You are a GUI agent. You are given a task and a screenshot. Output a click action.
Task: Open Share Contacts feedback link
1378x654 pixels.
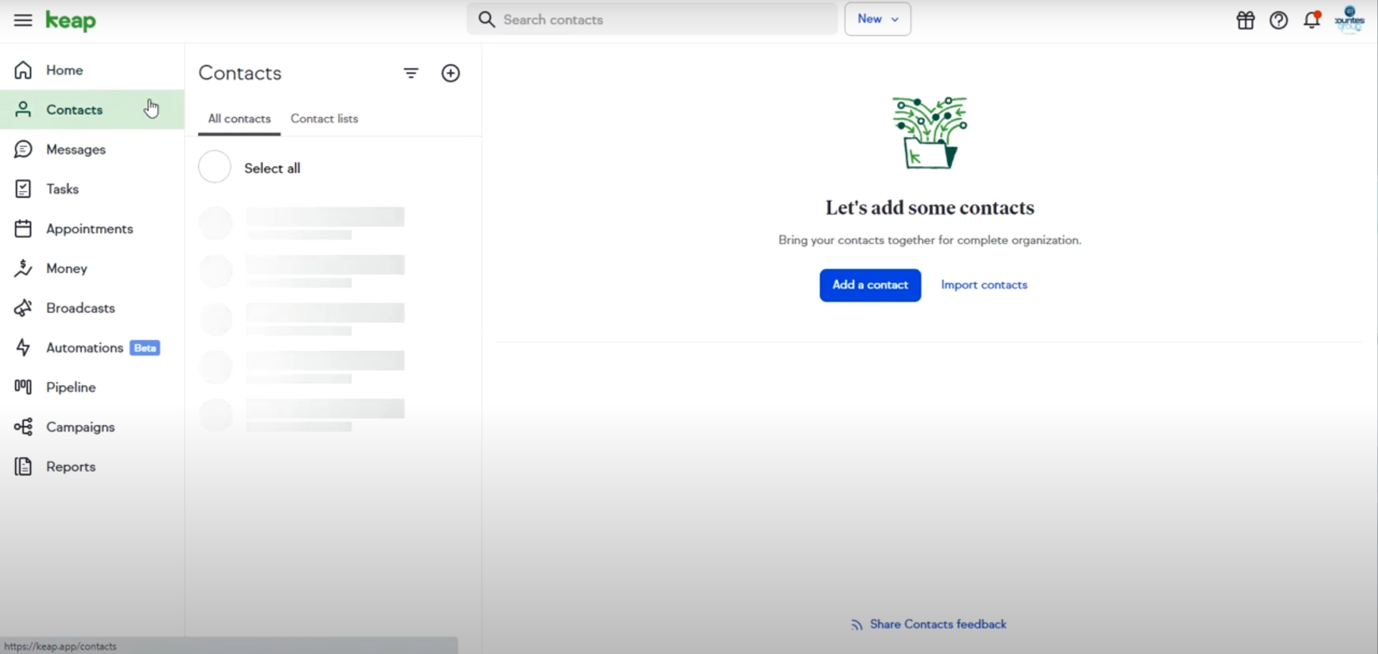tap(937, 625)
